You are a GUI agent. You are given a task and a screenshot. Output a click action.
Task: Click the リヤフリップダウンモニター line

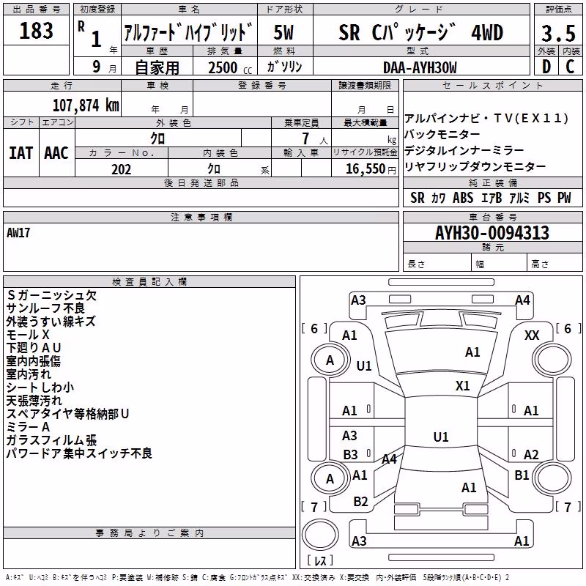point(475,166)
